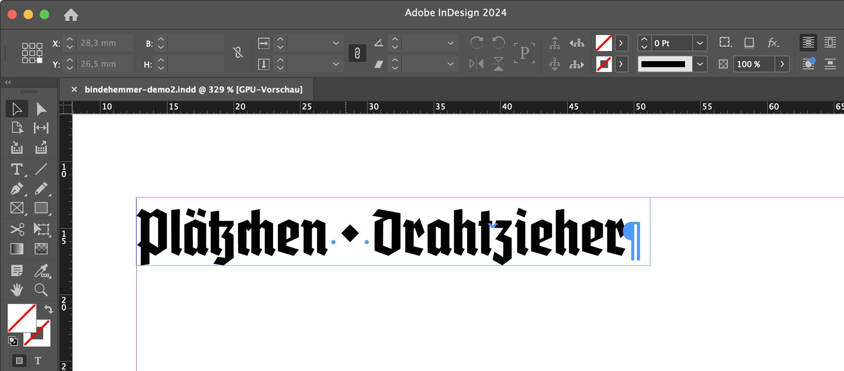Flip vertical in control panel
The width and height of the screenshot is (844, 371).
[x=498, y=64]
